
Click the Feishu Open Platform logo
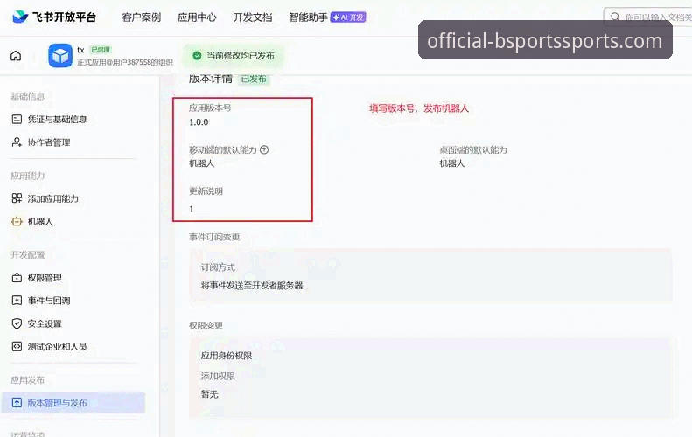pos(54,17)
